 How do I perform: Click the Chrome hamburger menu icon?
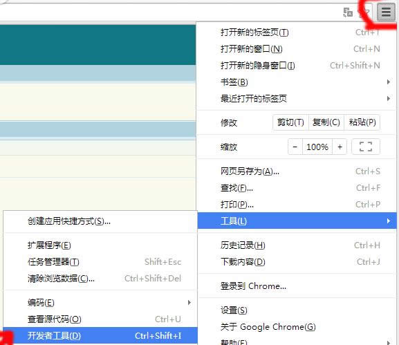[386, 12]
